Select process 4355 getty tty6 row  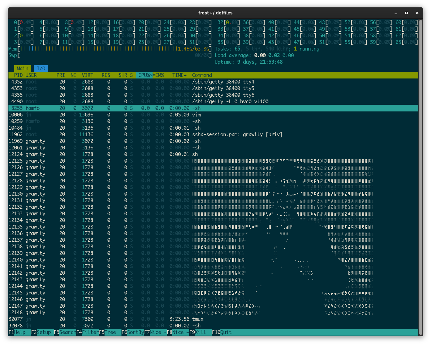[x=213, y=95]
